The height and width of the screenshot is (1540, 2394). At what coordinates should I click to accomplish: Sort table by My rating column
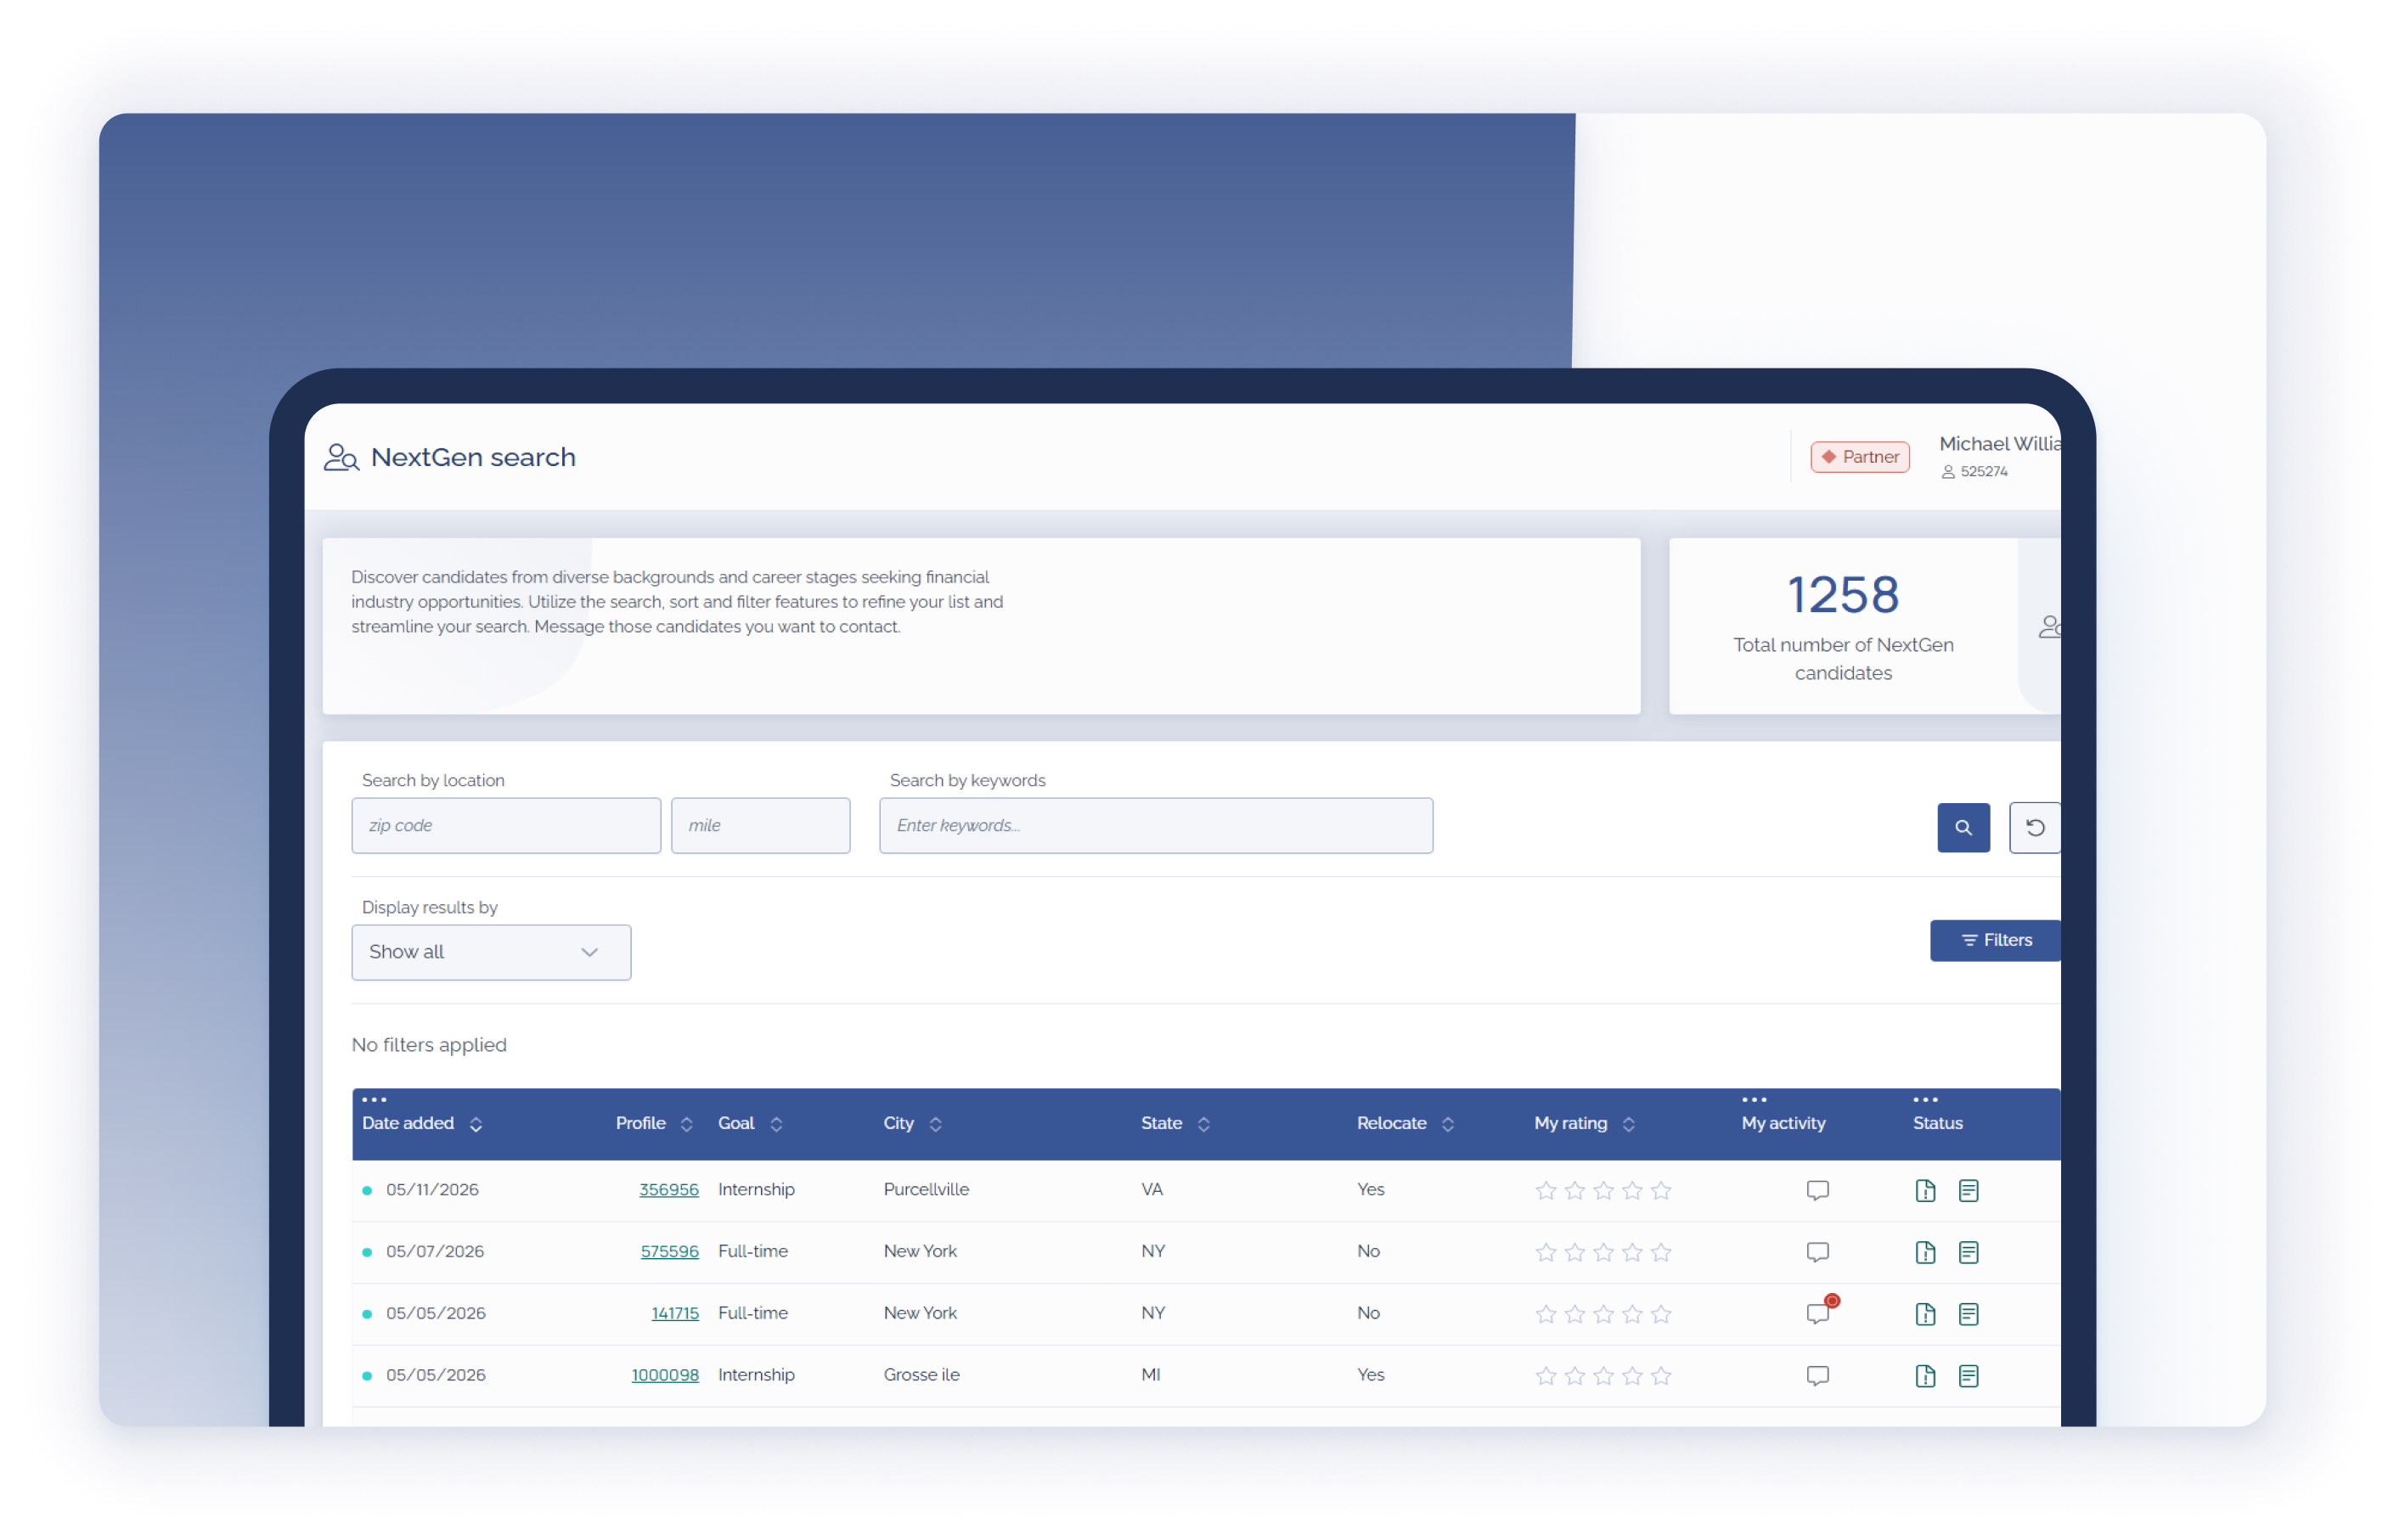[1629, 1124]
